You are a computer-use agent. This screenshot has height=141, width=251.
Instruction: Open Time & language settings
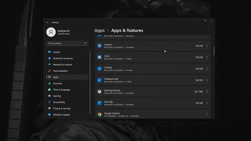(x=67, y=90)
